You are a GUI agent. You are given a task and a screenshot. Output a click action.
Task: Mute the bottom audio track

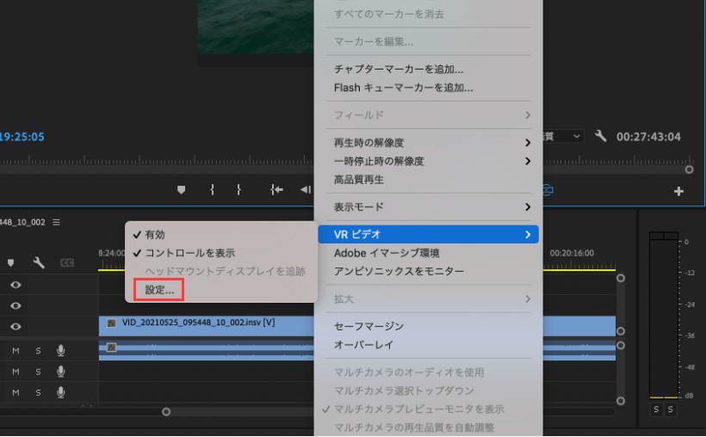pos(15,393)
